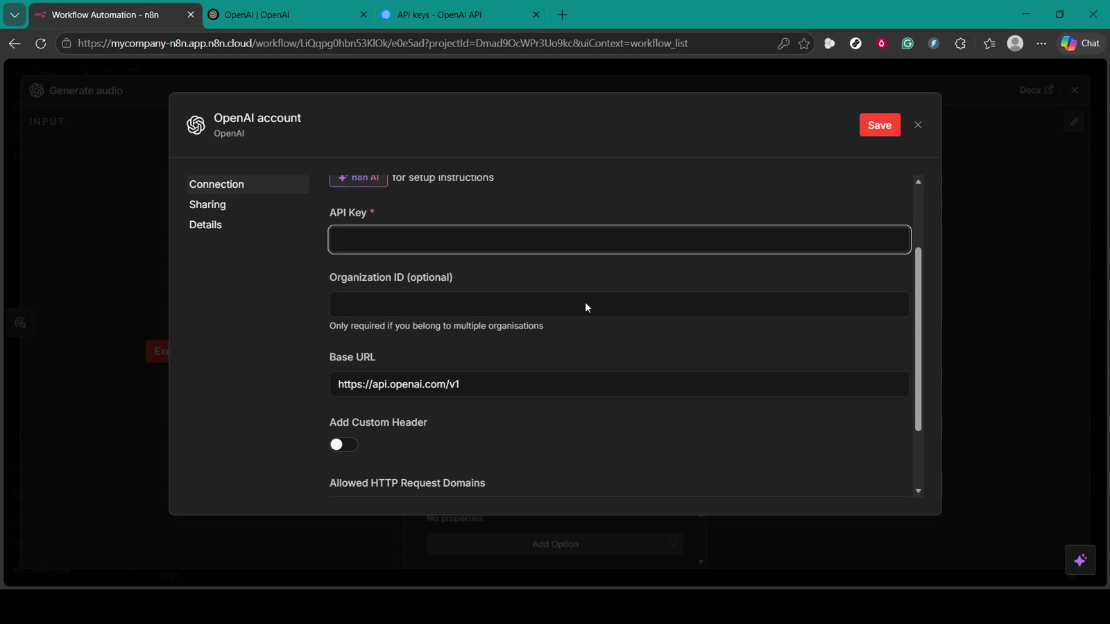This screenshot has height=624, width=1110.
Task: Open the Grammarly extension icon
Action: (907, 43)
